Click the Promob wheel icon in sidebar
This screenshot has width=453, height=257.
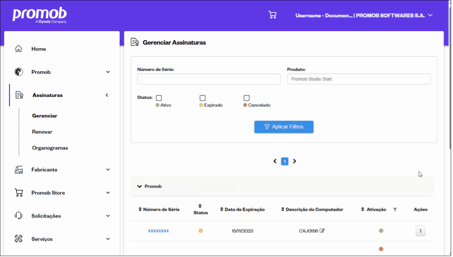[19, 72]
